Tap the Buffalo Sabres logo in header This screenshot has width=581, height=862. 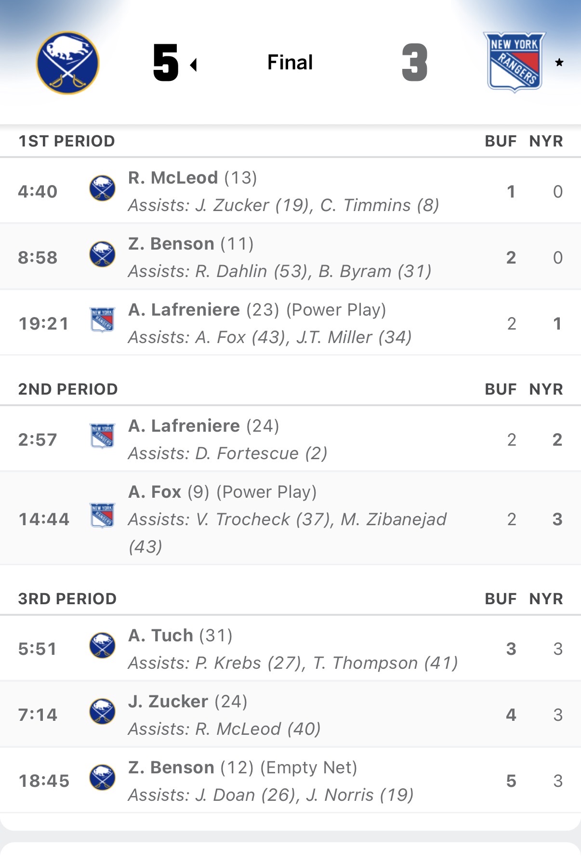pyautogui.click(x=67, y=63)
